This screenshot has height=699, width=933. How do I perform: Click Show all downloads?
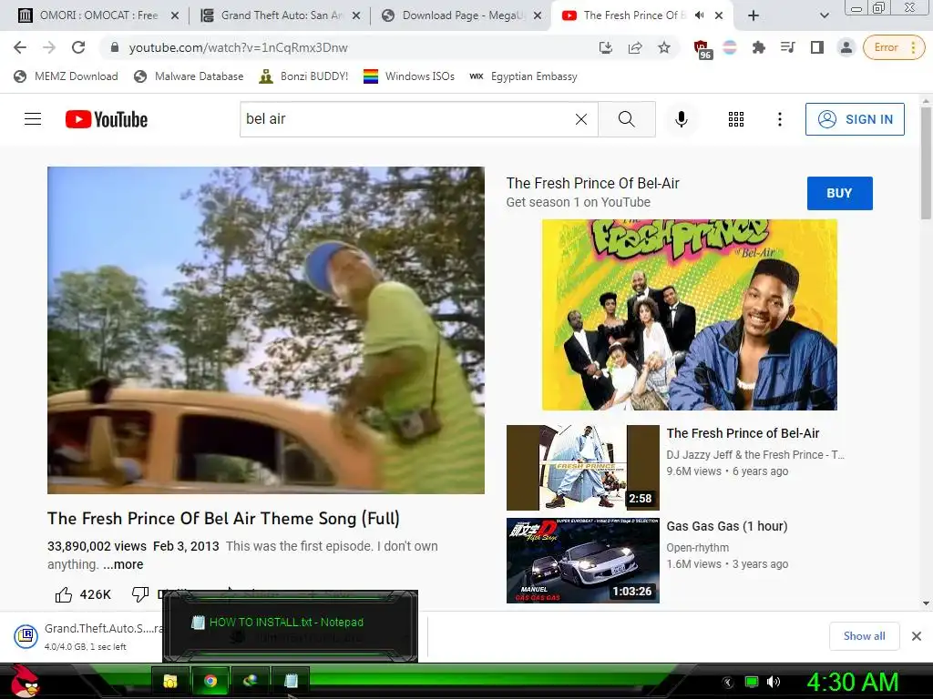[x=864, y=636]
